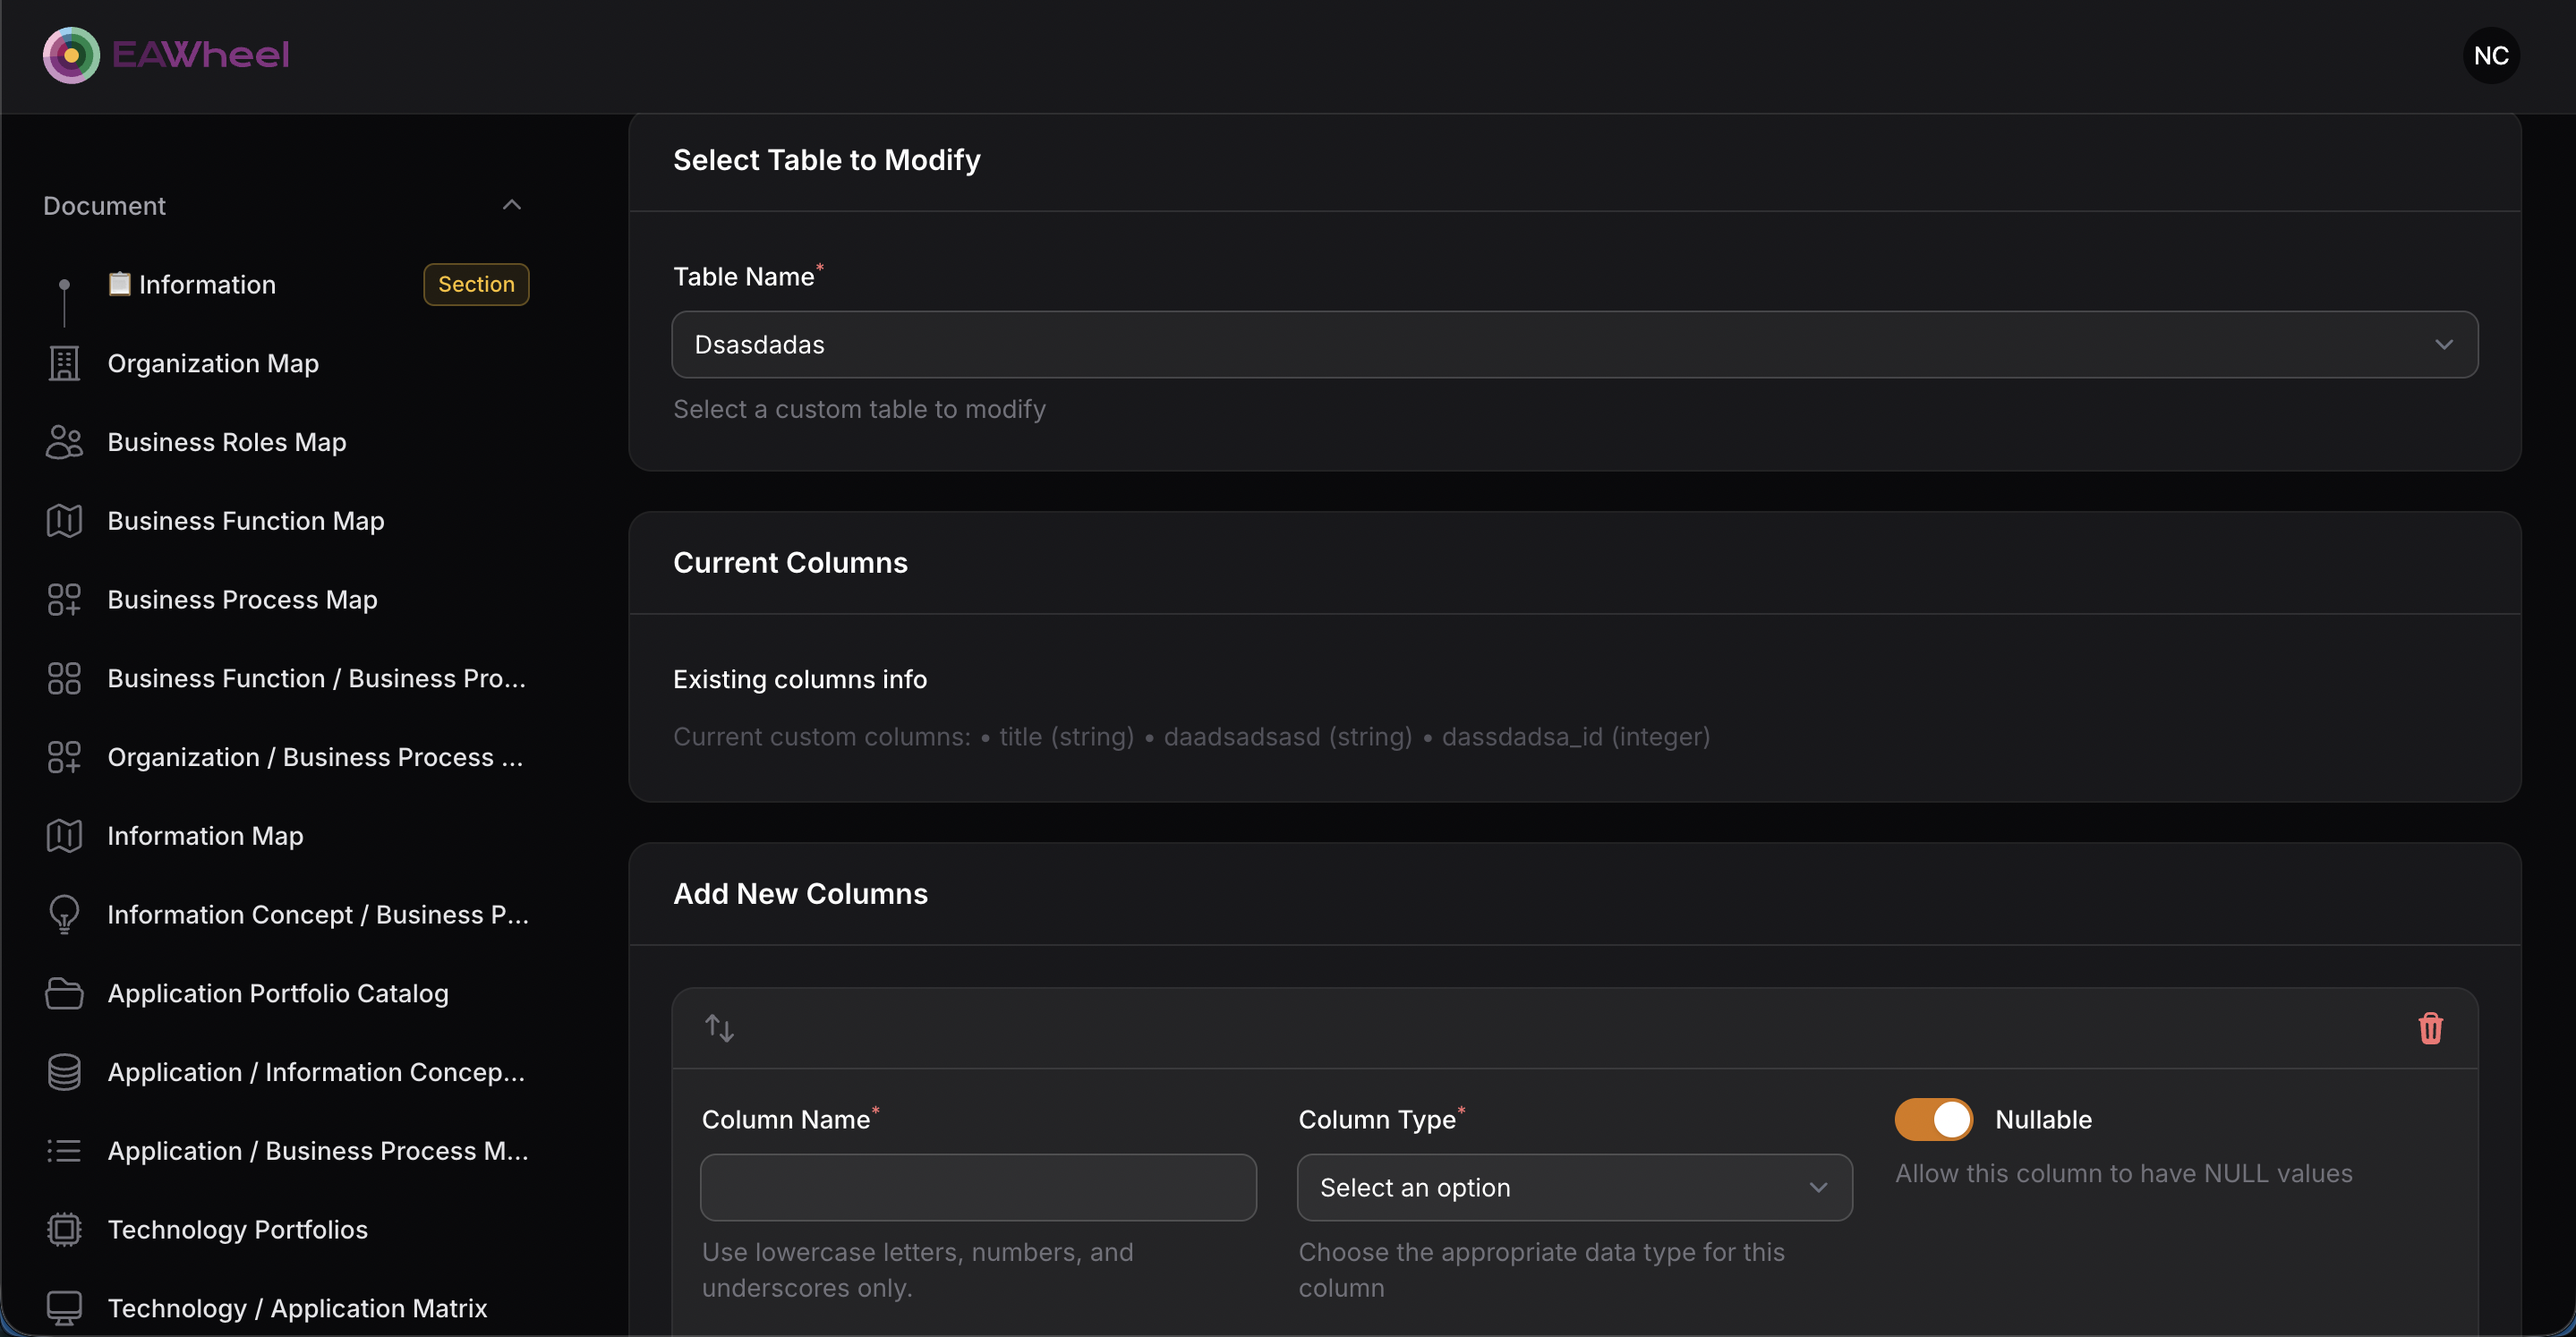Open Business Roles Map via its people icon
Screen dimensions: 2576x1337
(64, 442)
